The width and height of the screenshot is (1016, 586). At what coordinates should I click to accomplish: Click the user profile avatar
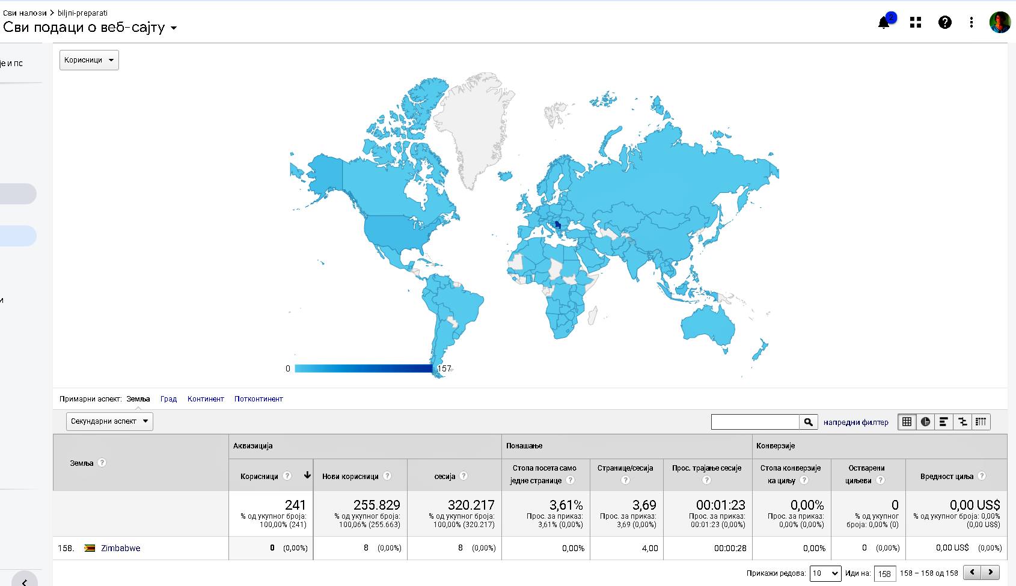[1000, 23]
